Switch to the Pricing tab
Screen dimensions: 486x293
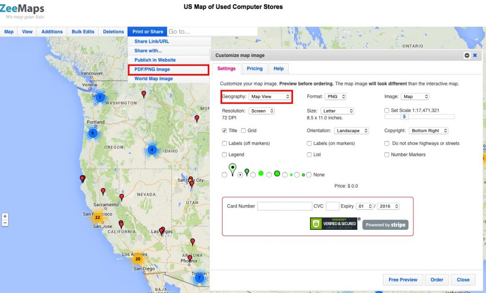click(x=255, y=68)
